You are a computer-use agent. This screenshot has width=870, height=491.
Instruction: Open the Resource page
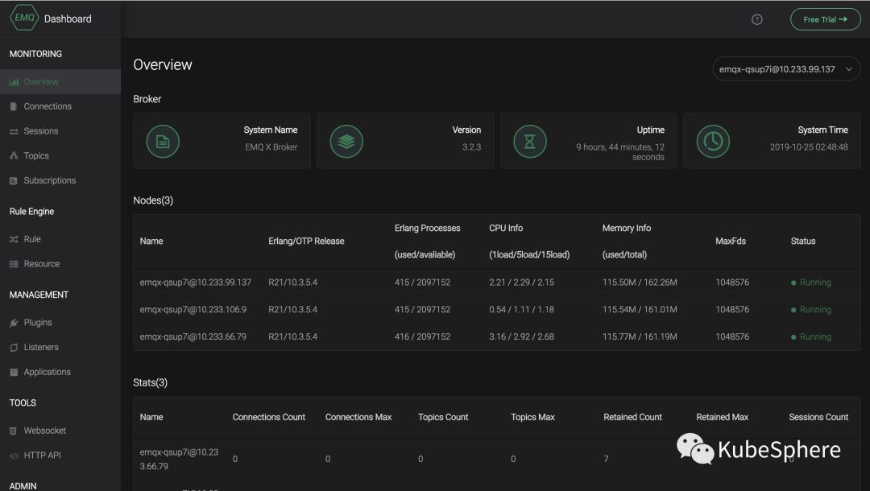point(60,264)
